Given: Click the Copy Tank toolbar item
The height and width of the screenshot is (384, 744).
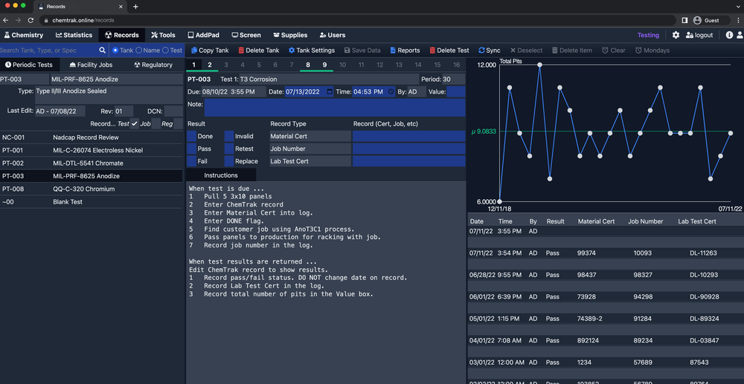Looking at the screenshot, I should (x=210, y=51).
